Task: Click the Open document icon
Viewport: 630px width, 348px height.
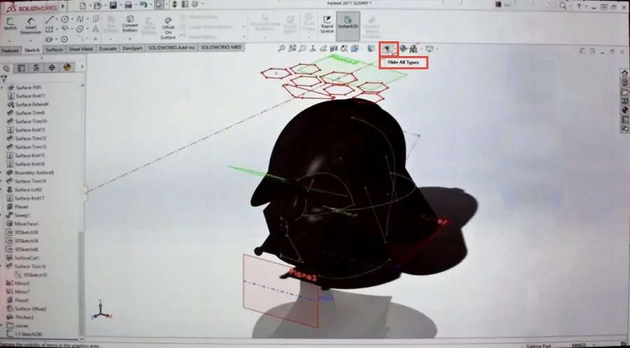Action: point(97,5)
